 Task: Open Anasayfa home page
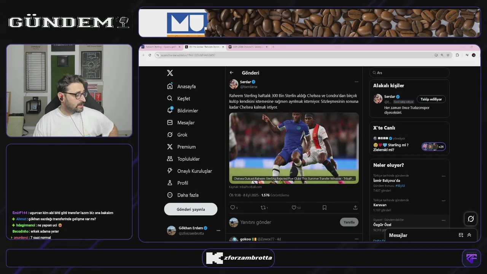tap(181, 86)
